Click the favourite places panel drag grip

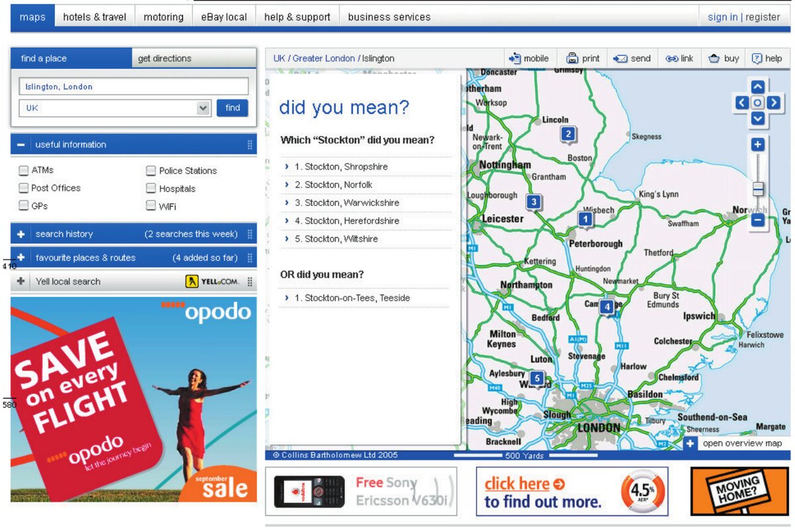tap(250, 258)
